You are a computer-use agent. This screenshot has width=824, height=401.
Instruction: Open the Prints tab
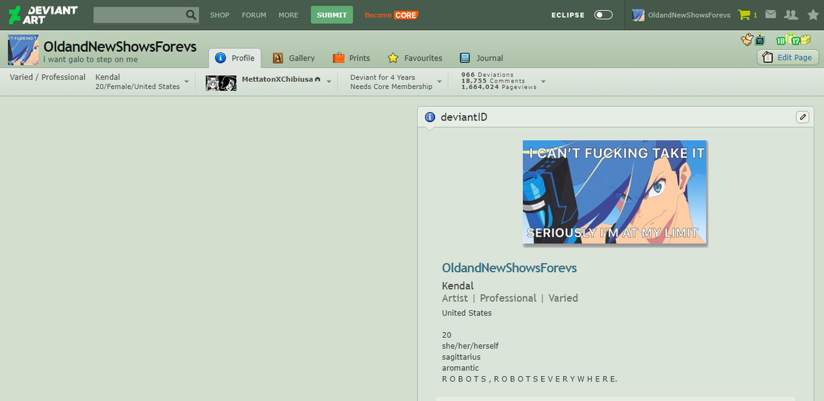point(351,58)
